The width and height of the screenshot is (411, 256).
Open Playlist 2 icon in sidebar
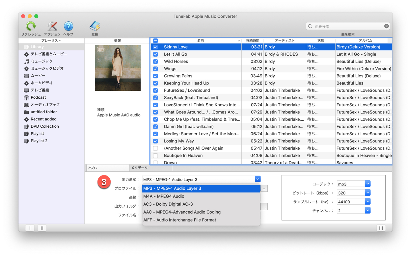26,141
